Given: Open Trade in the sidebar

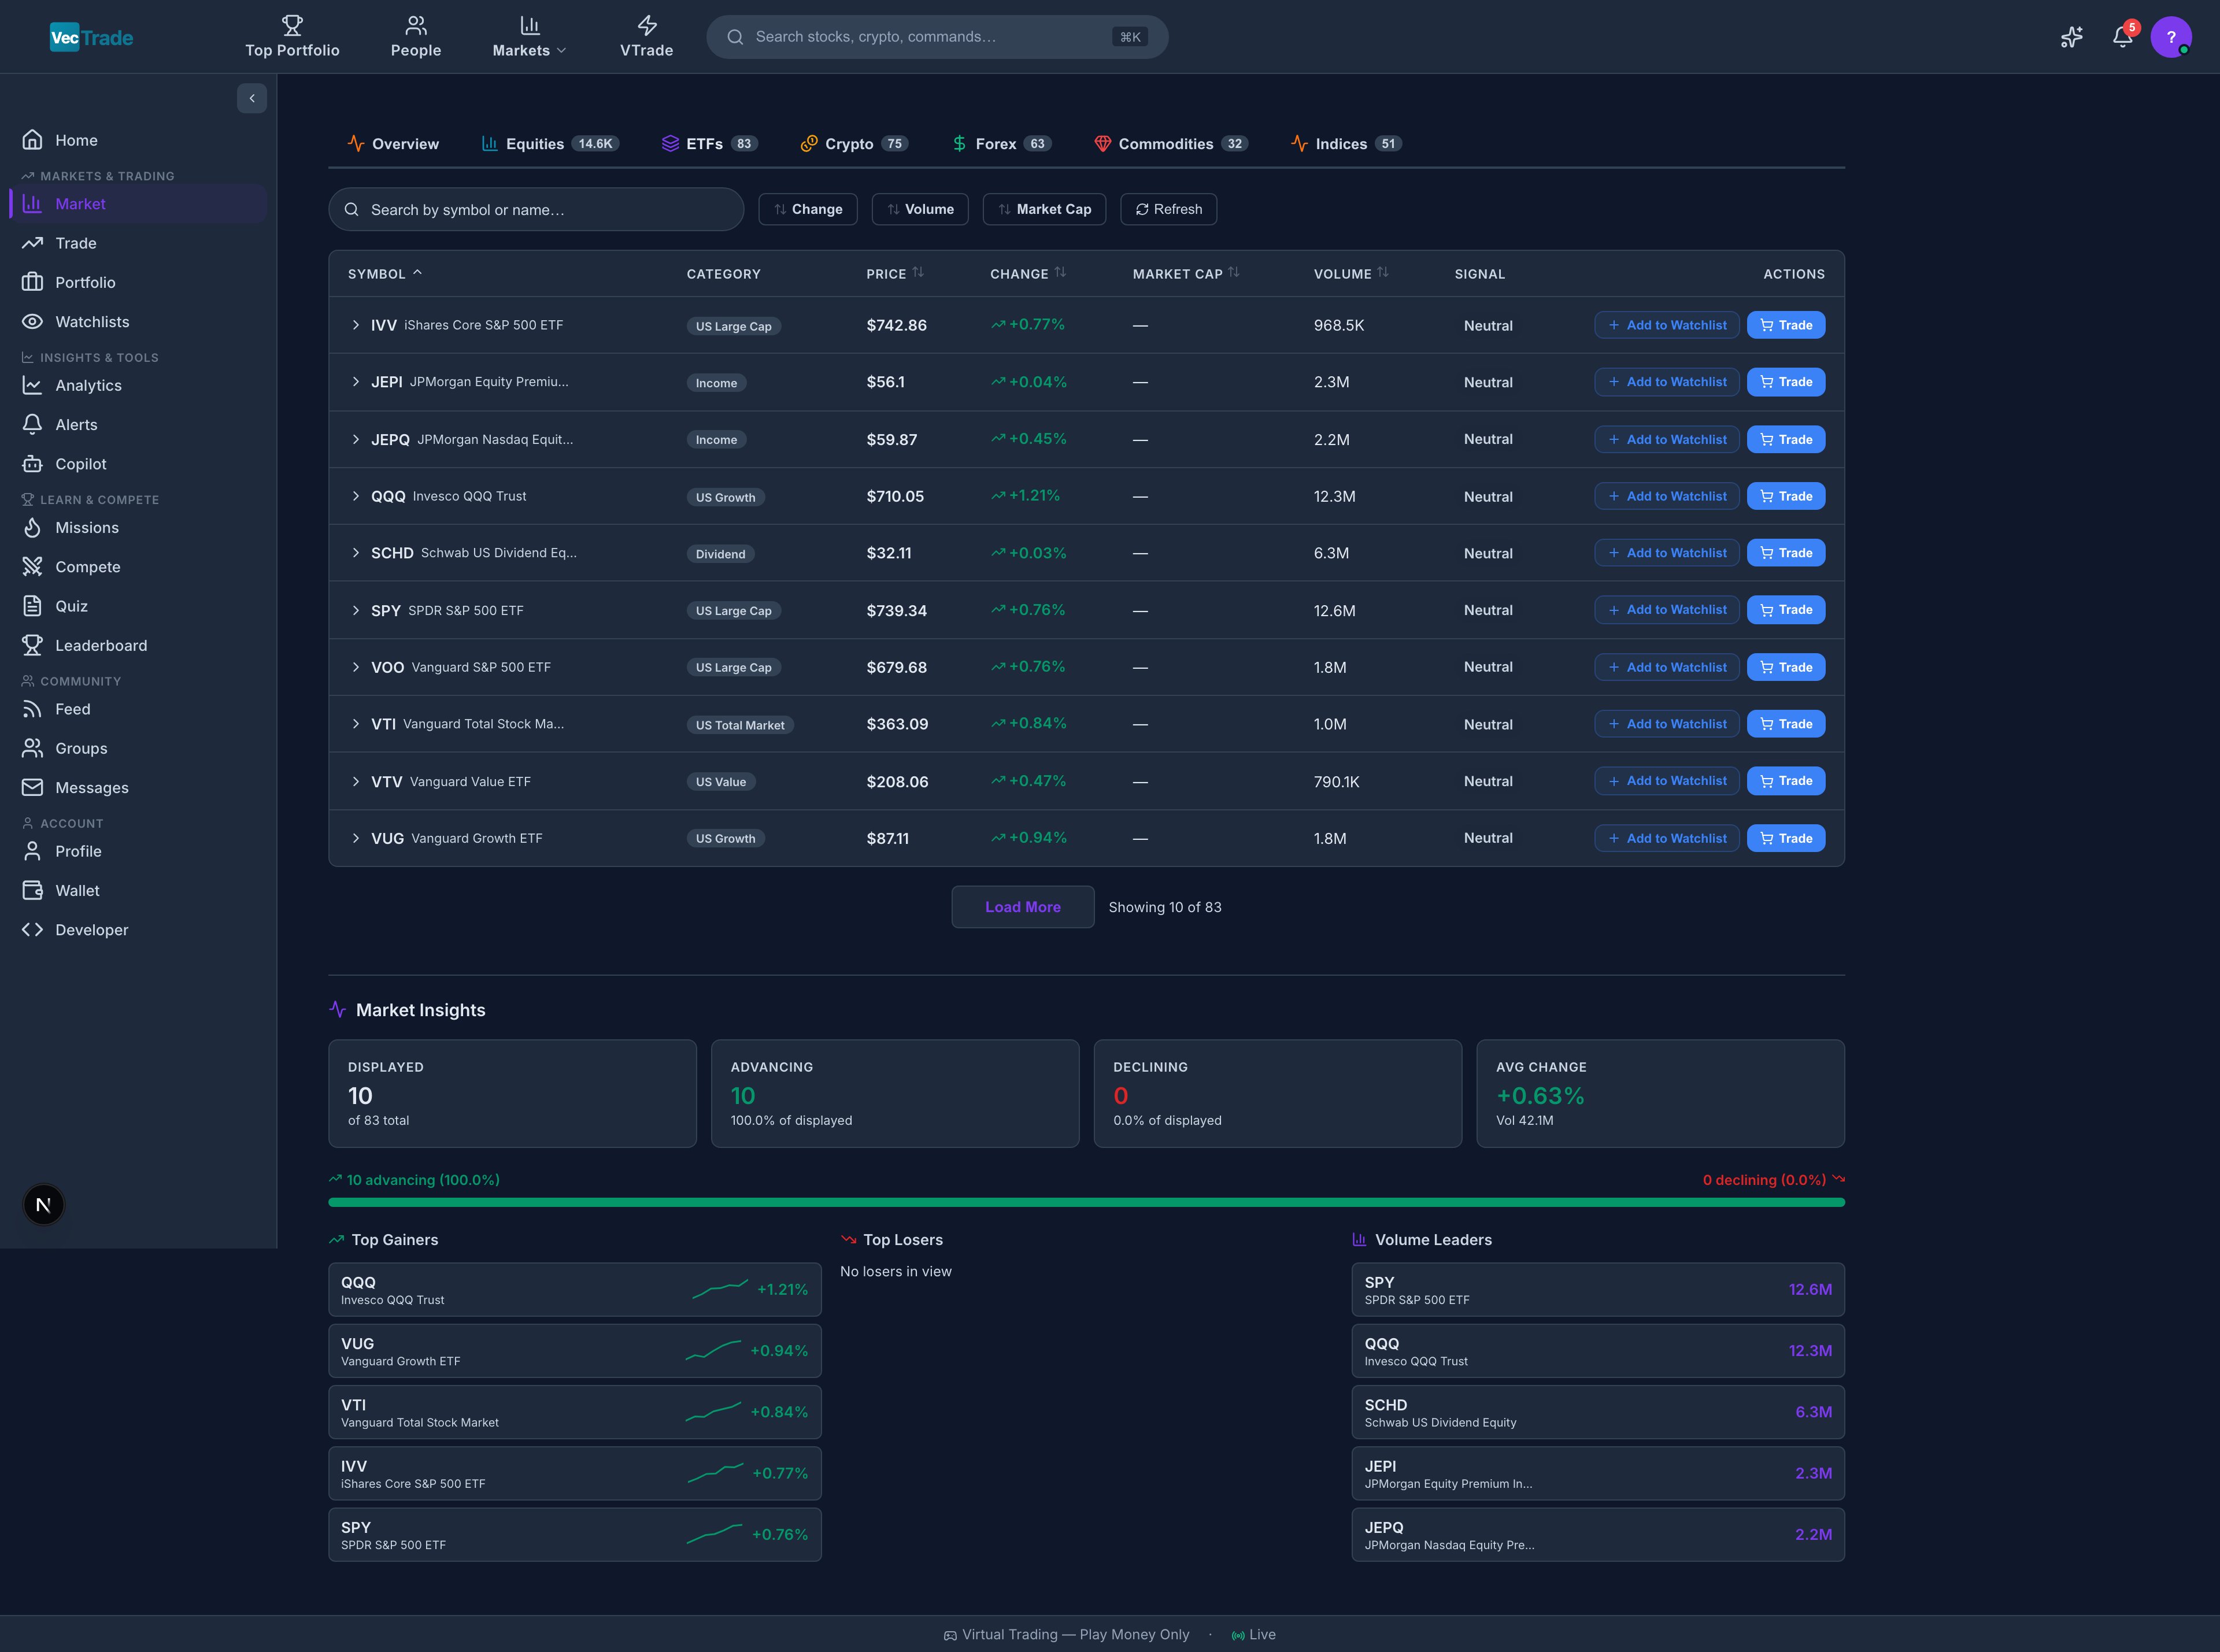Looking at the screenshot, I should coord(138,243).
